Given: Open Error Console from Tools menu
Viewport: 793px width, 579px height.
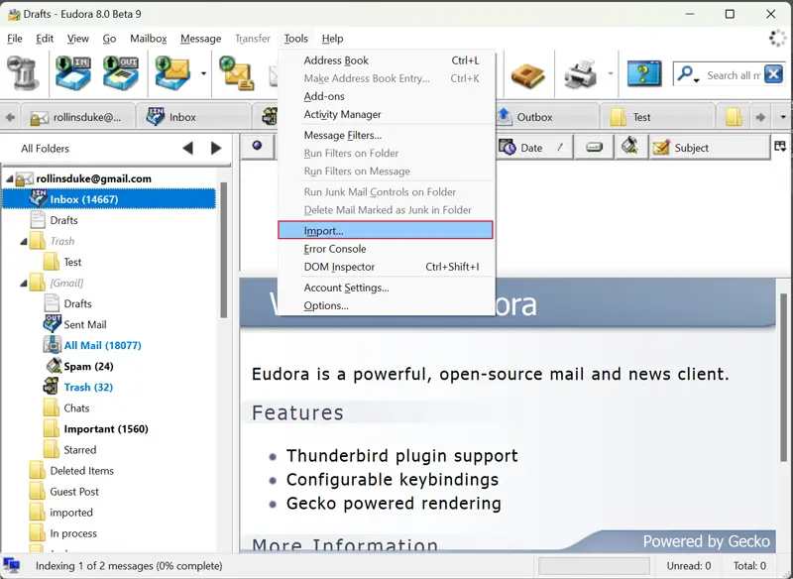Looking at the screenshot, I should [x=386, y=249].
